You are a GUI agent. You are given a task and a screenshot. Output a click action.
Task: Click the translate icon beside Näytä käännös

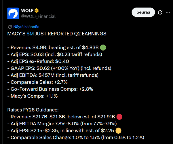(x=10, y=27)
